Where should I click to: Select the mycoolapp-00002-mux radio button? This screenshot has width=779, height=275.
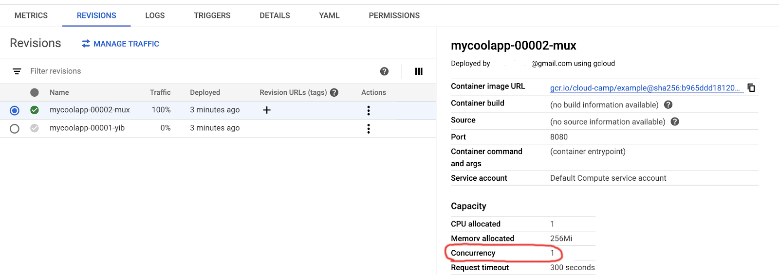[x=15, y=111]
